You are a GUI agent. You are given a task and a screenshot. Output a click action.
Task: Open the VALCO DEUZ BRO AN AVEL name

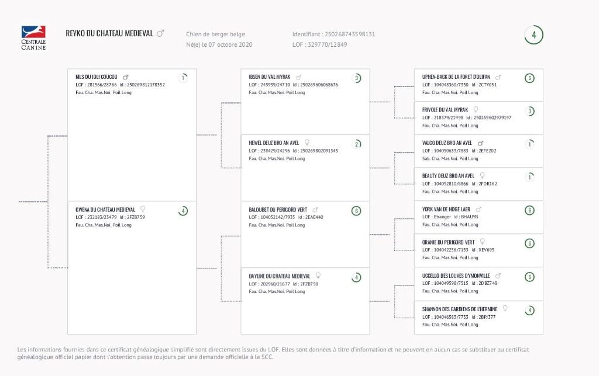point(447,143)
